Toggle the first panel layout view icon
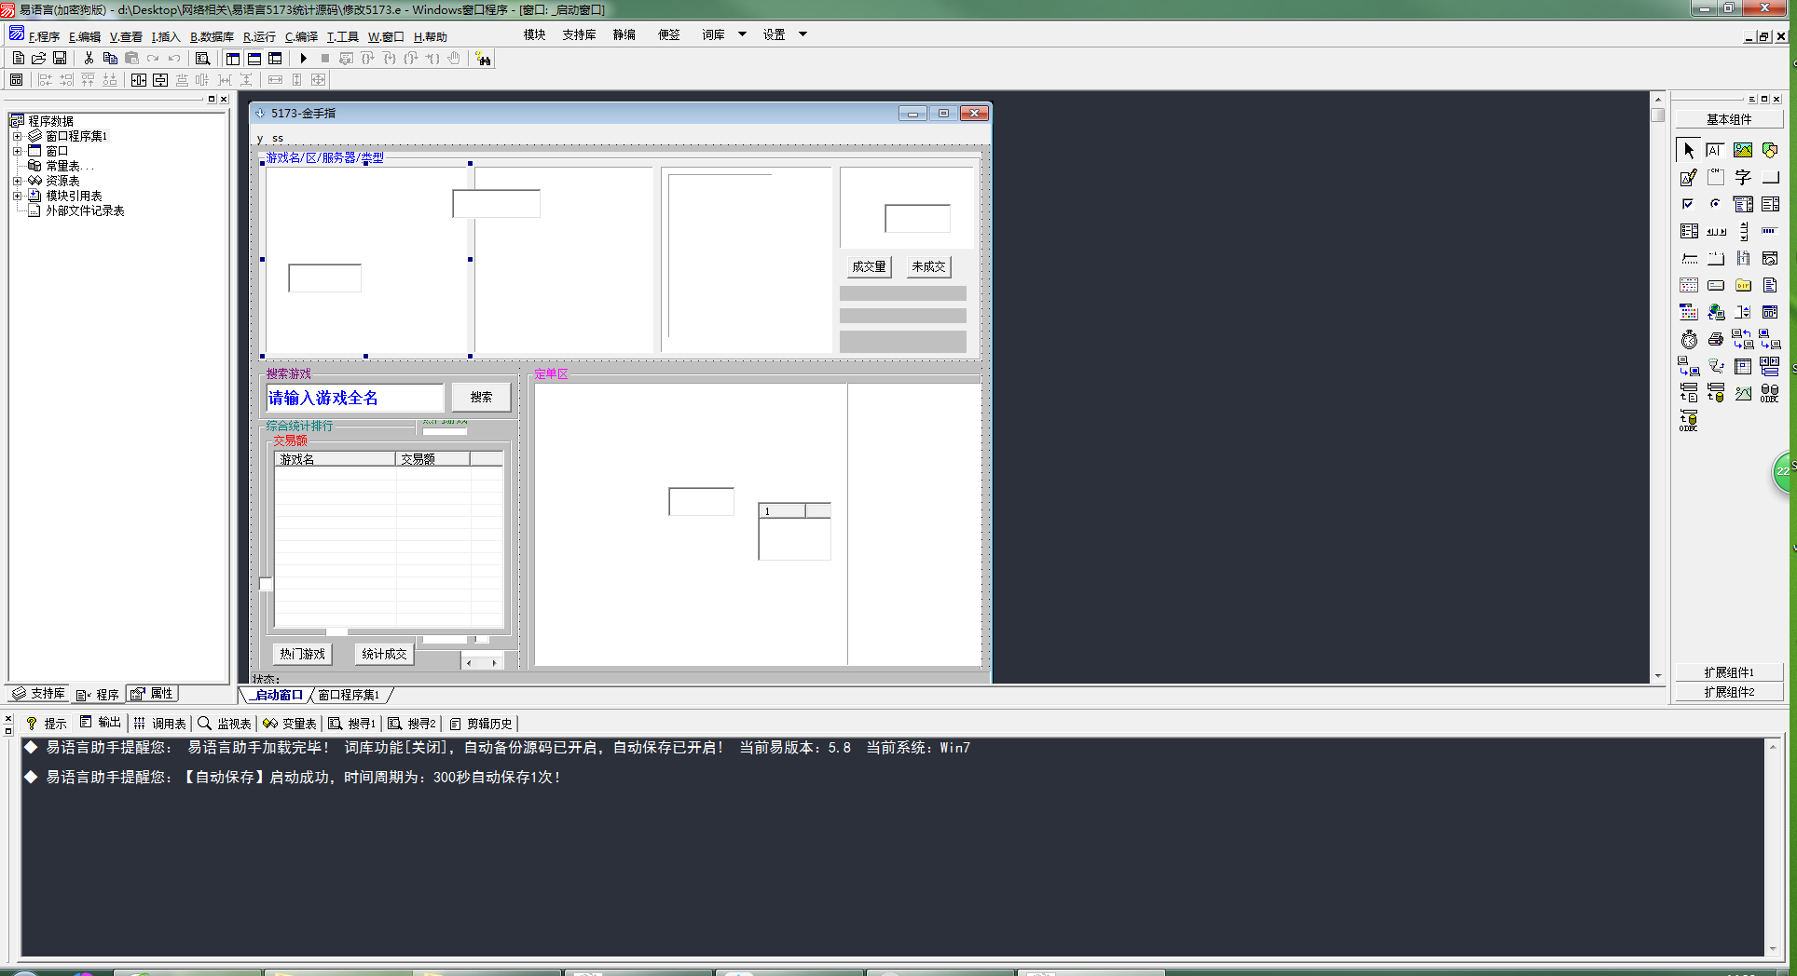This screenshot has width=1797, height=976. [x=233, y=59]
